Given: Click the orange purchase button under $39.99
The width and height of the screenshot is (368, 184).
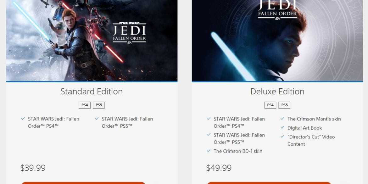Looking at the screenshot, I should tap(84, 183).
